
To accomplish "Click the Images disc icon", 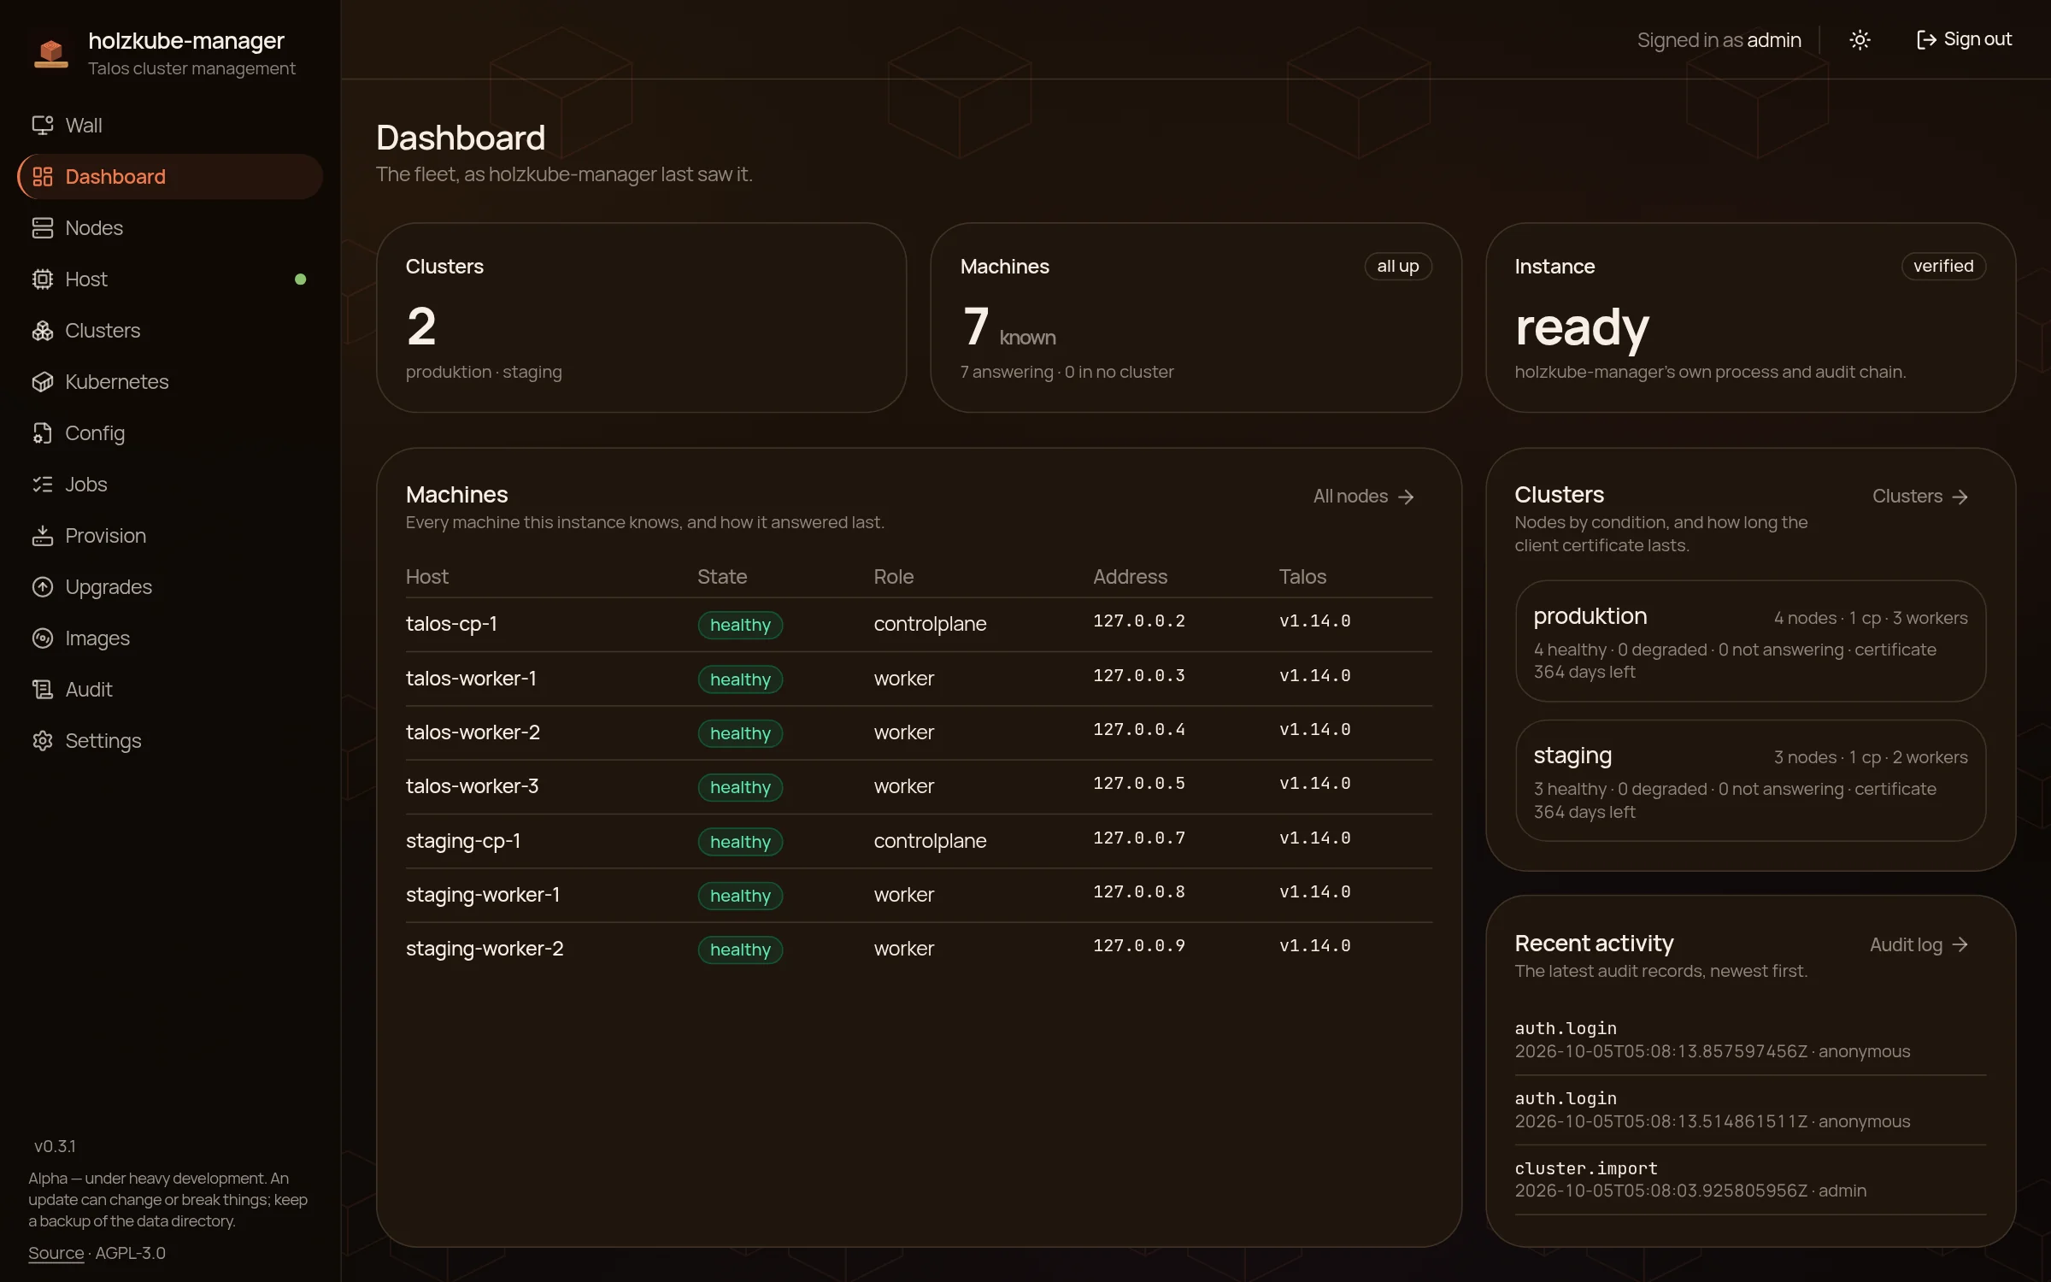I will 42,638.
